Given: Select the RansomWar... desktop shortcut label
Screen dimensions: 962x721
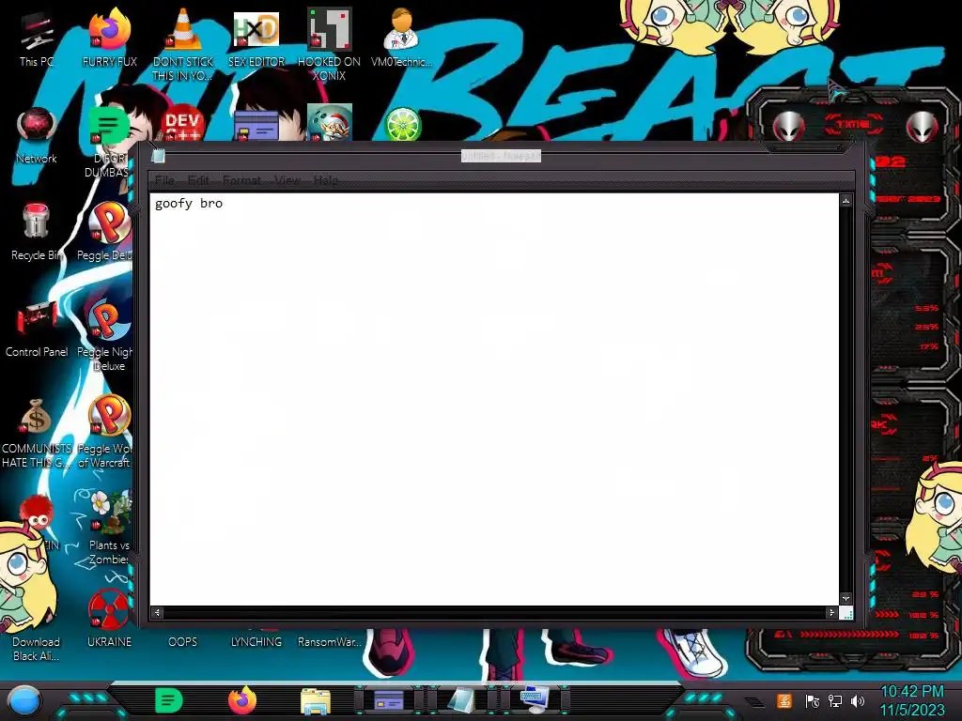Looking at the screenshot, I should click(330, 642).
